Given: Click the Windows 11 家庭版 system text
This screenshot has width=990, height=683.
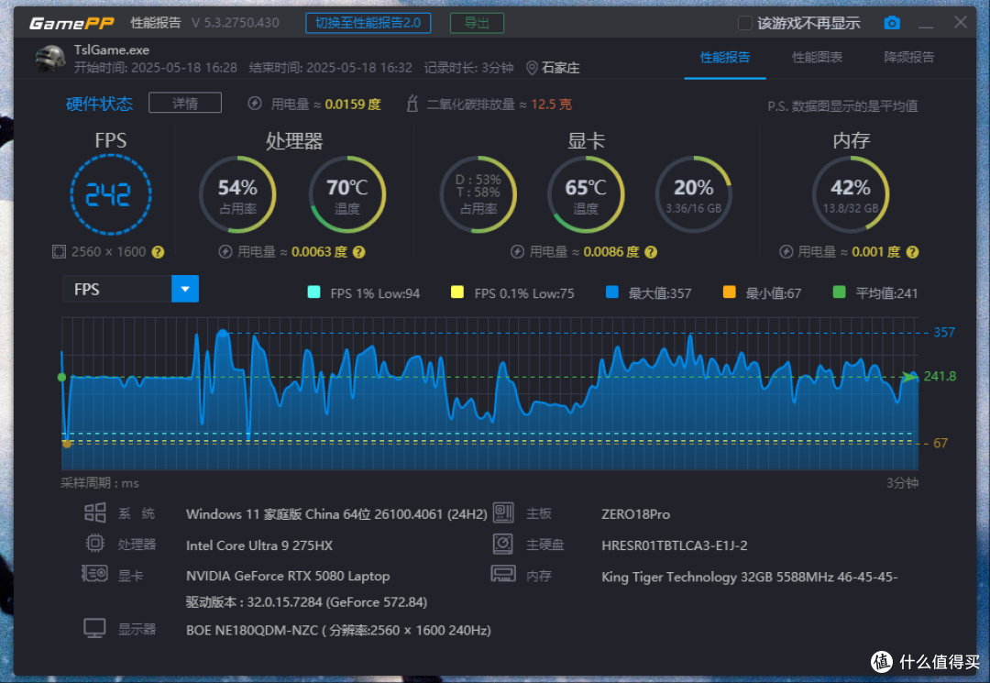Looking at the screenshot, I should coord(335,514).
